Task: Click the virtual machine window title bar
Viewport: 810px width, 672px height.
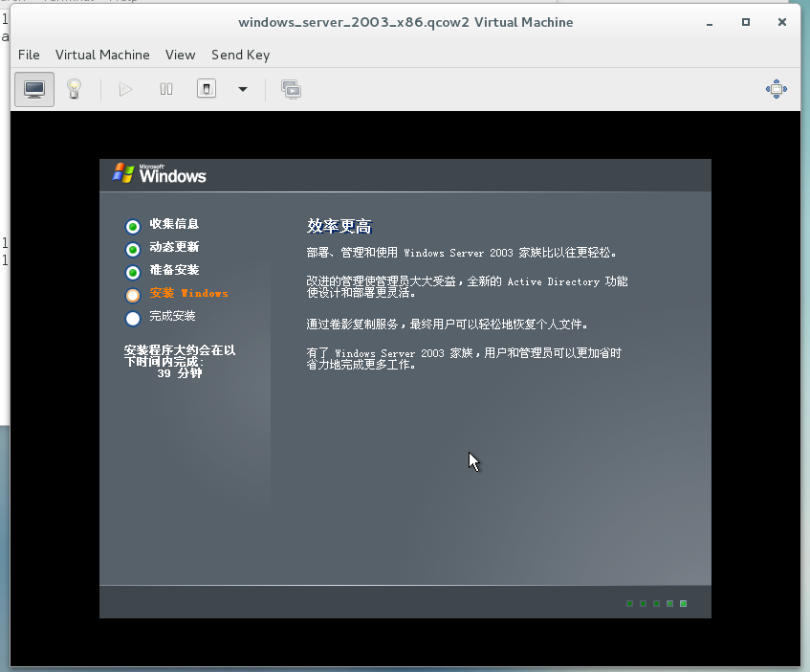Action: tap(405, 22)
